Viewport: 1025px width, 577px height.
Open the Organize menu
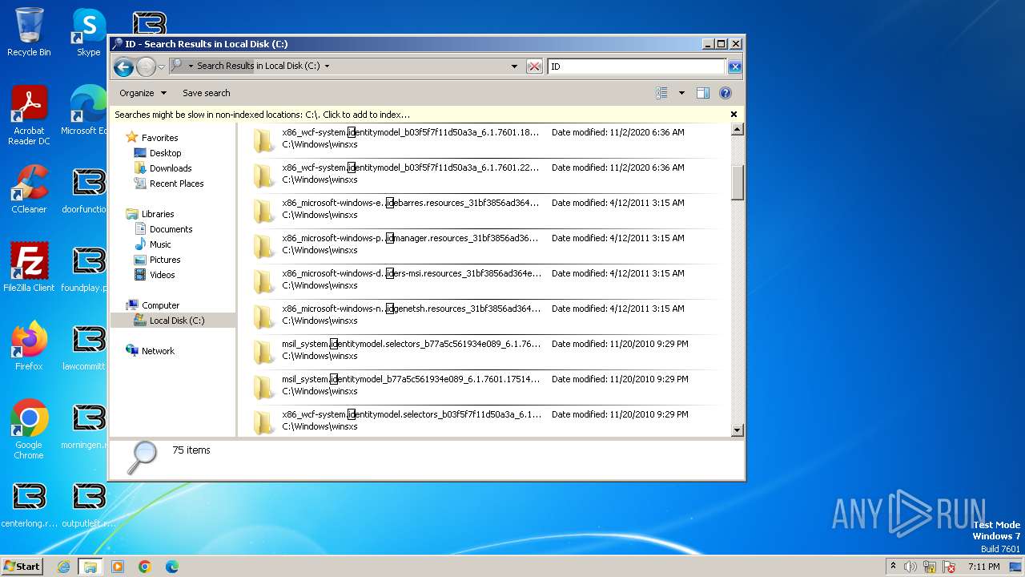click(143, 93)
